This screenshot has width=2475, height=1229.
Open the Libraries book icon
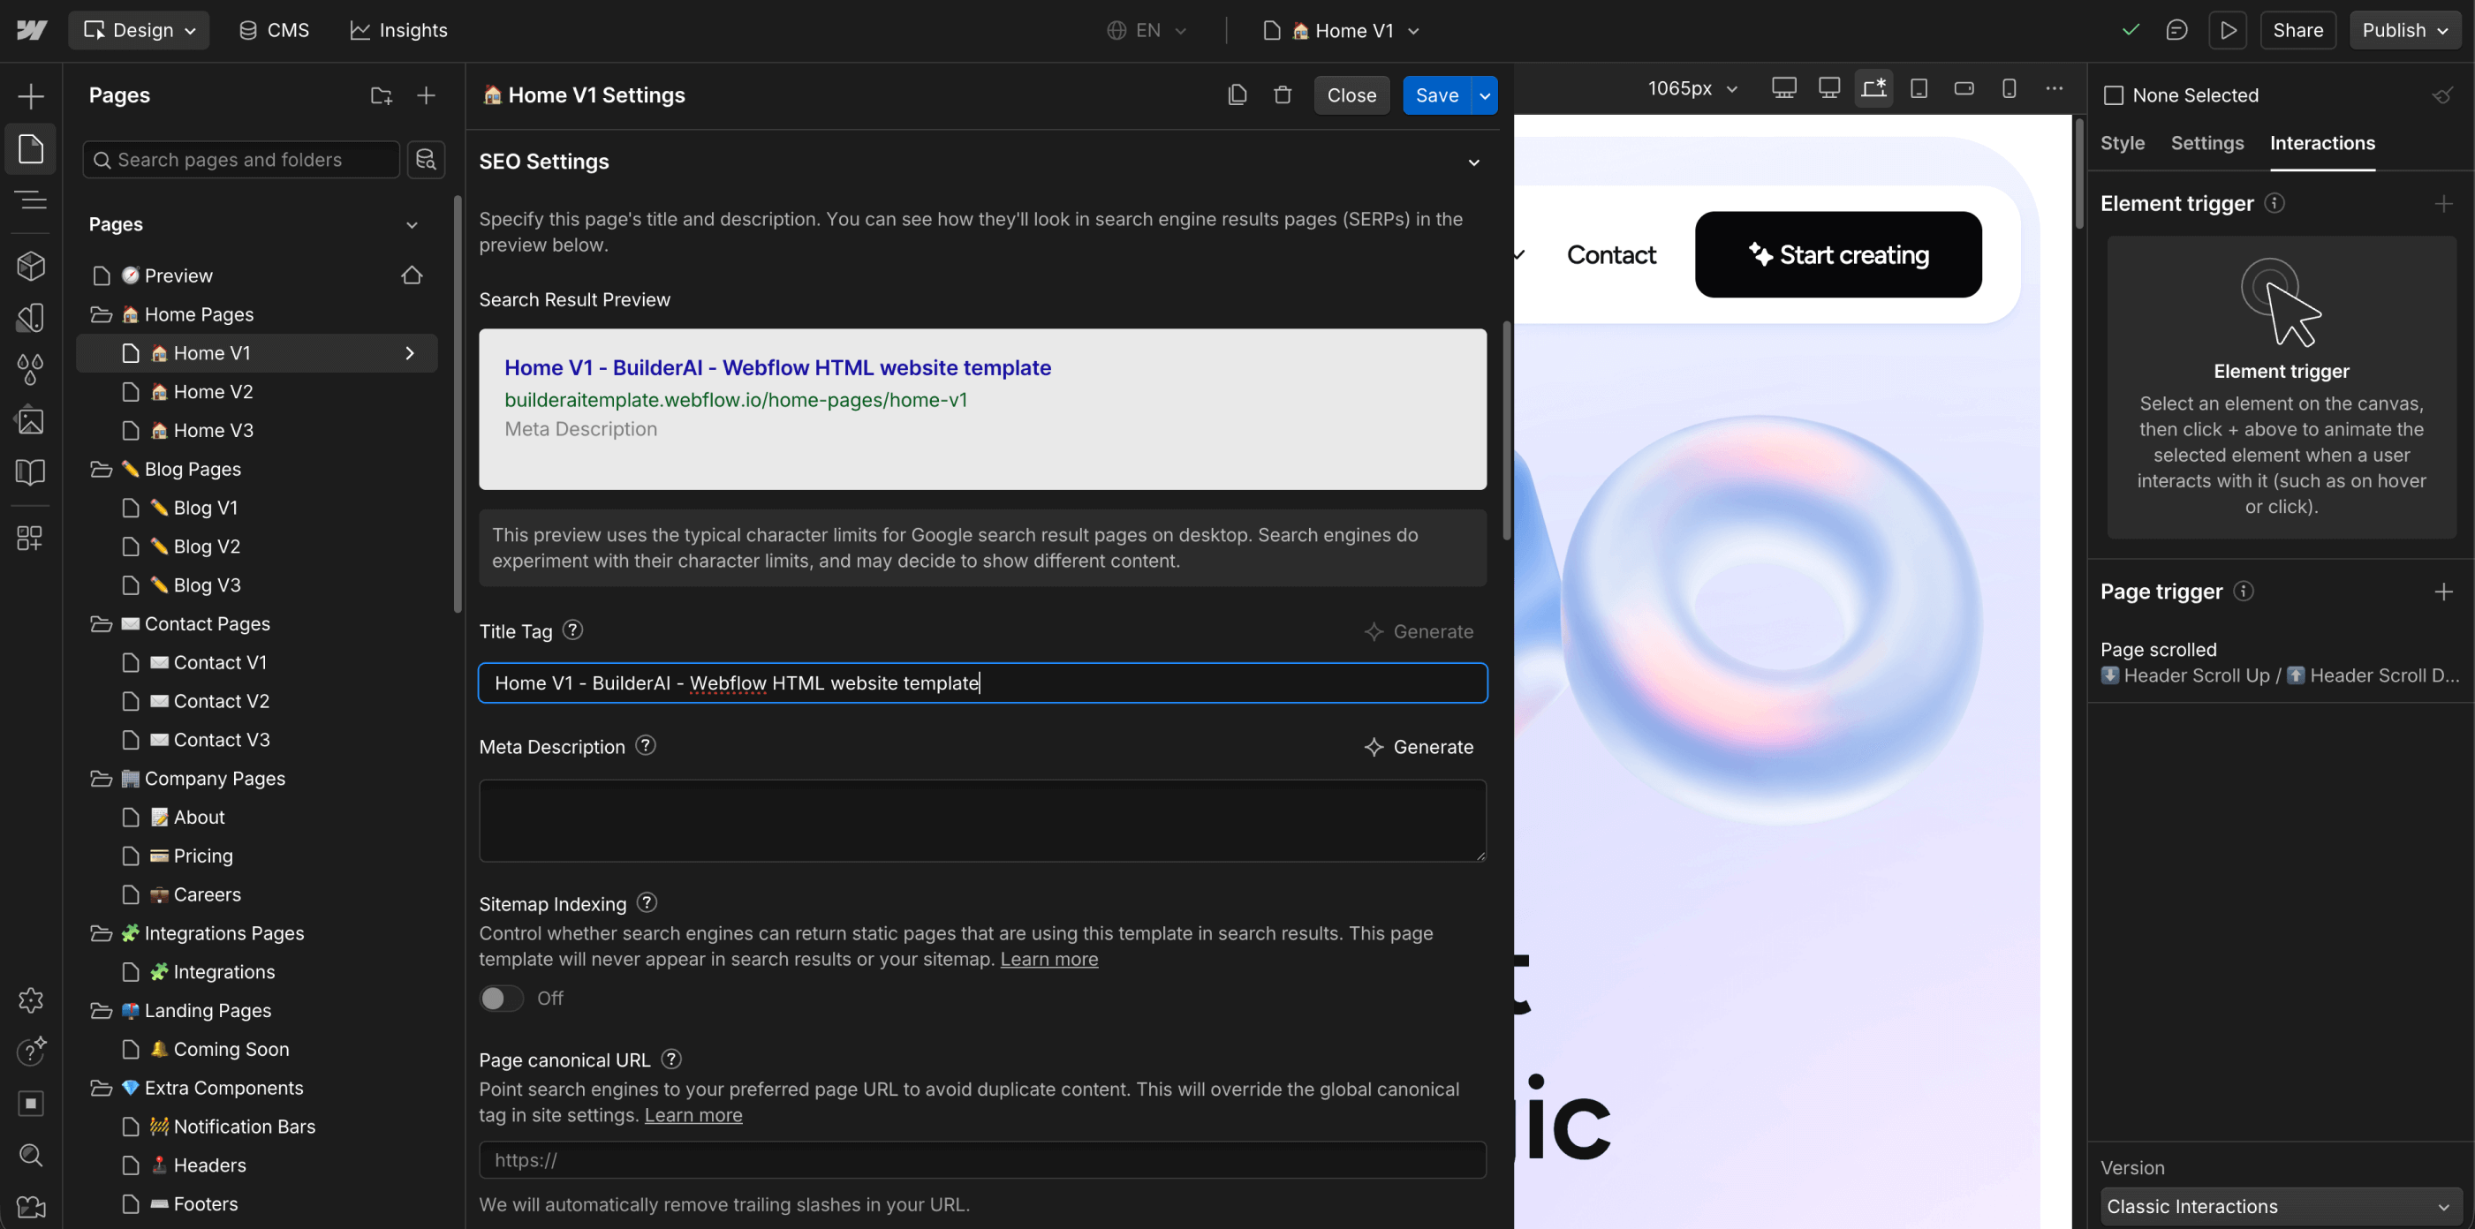[x=31, y=472]
